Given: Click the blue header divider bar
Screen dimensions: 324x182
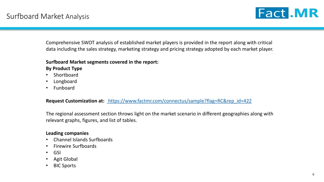Looking at the screenshot, I should tap(162, 28).
